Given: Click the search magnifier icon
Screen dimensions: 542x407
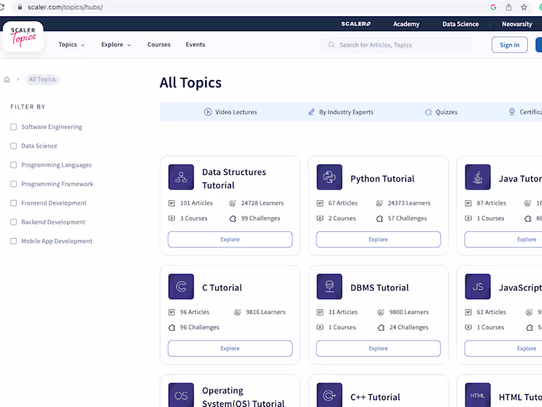Looking at the screenshot, I should pos(331,45).
